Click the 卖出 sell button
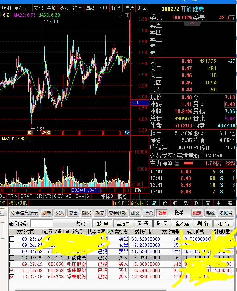 [x=73, y=213]
